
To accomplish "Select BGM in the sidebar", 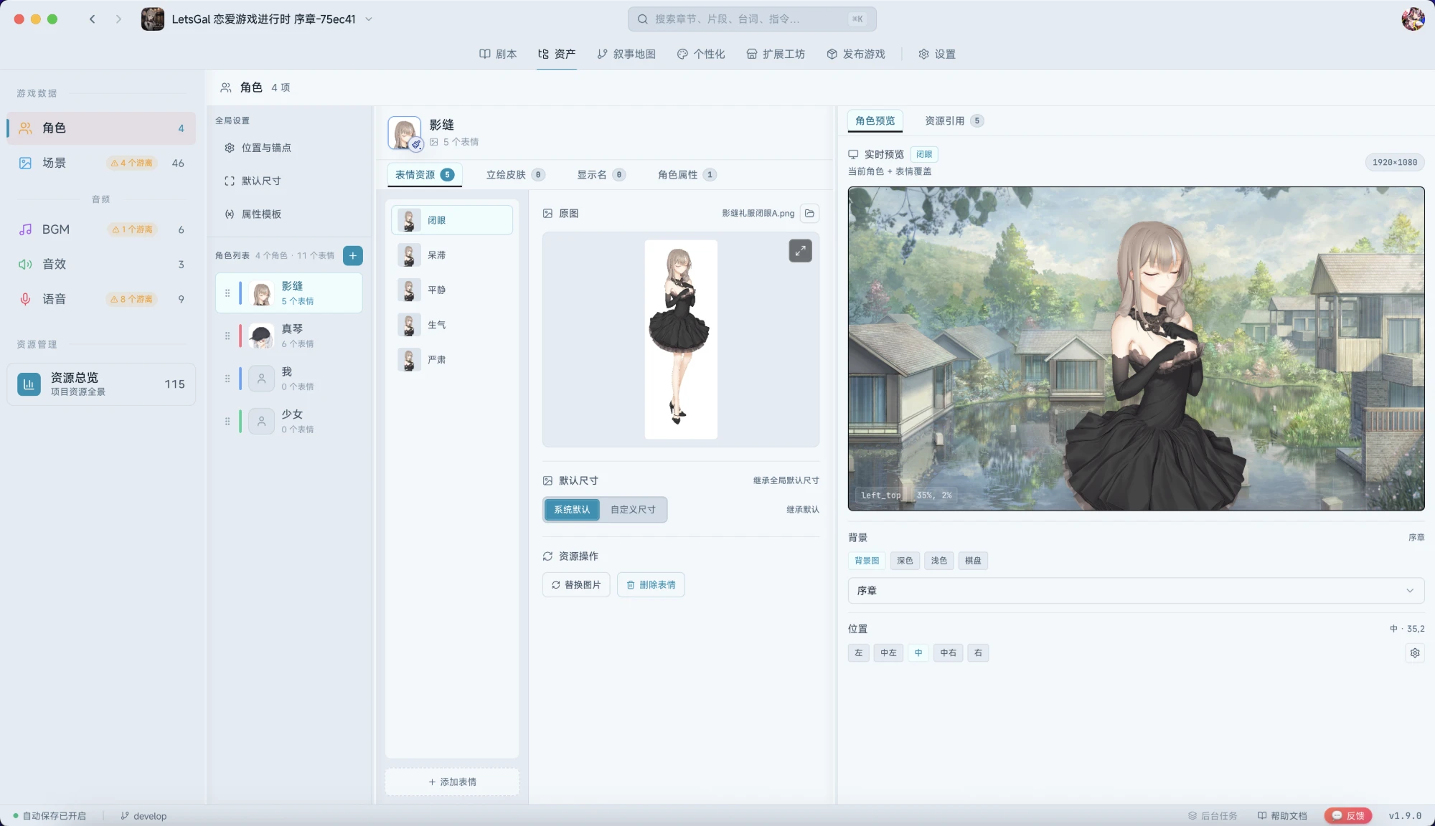I will pos(101,229).
